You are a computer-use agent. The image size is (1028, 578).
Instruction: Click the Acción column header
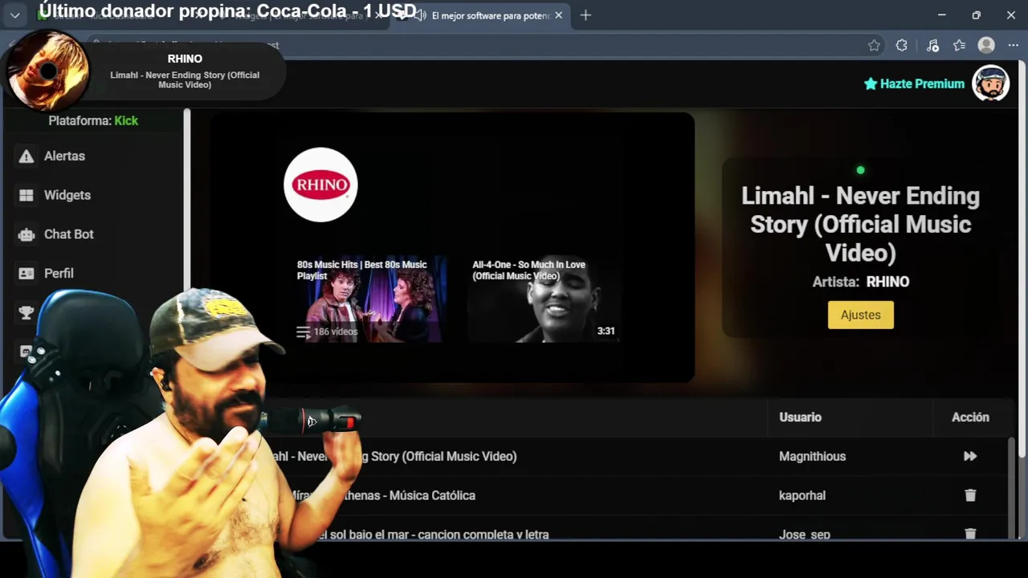(970, 417)
